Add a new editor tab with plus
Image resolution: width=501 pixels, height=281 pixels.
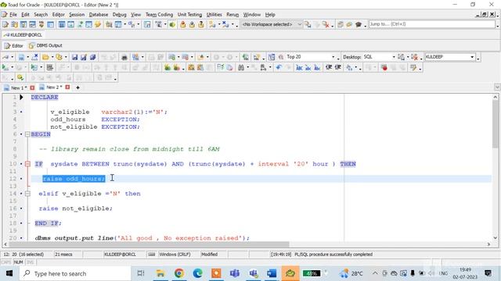pos(77,87)
